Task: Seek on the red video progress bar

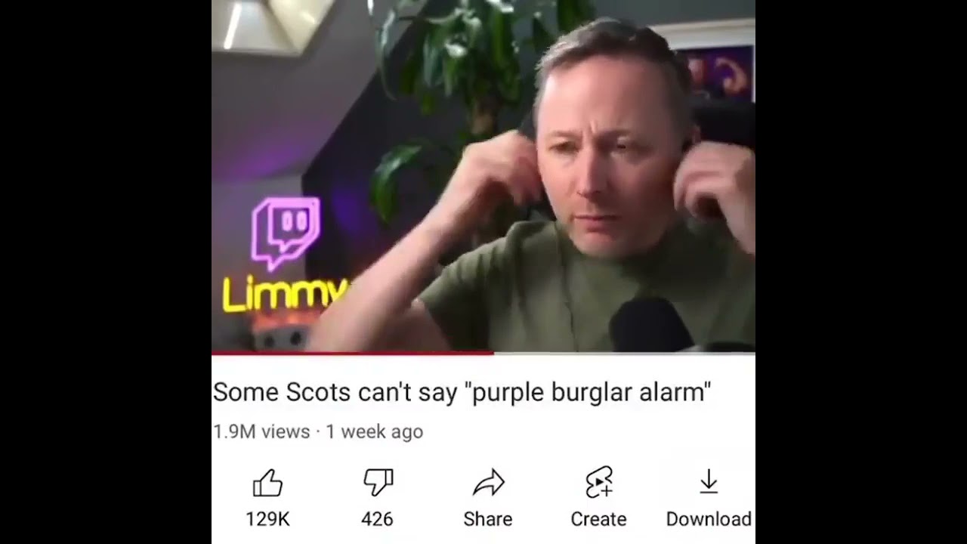Action: pyautogui.click(x=353, y=353)
